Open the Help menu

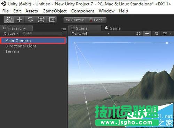click(x=124, y=11)
